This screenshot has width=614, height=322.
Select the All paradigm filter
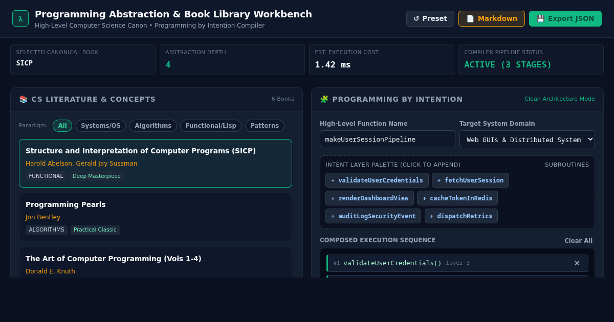coord(62,126)
